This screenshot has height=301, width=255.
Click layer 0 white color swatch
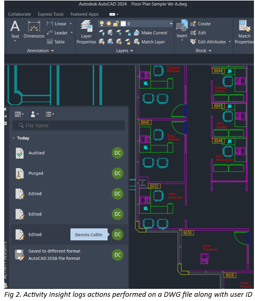[123, 24]
